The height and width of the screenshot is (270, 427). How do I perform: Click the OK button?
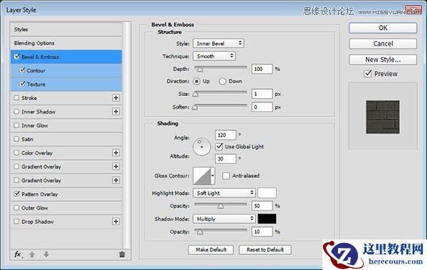[x=383, y=28]
